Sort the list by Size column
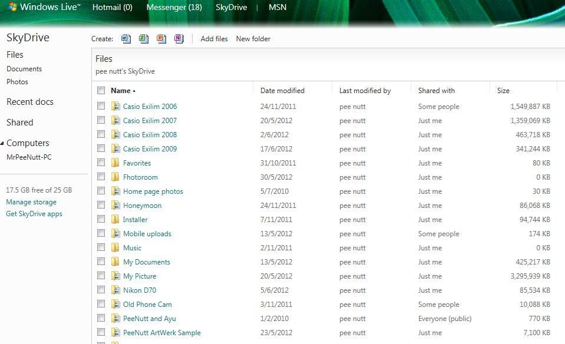 pos(503,91)
